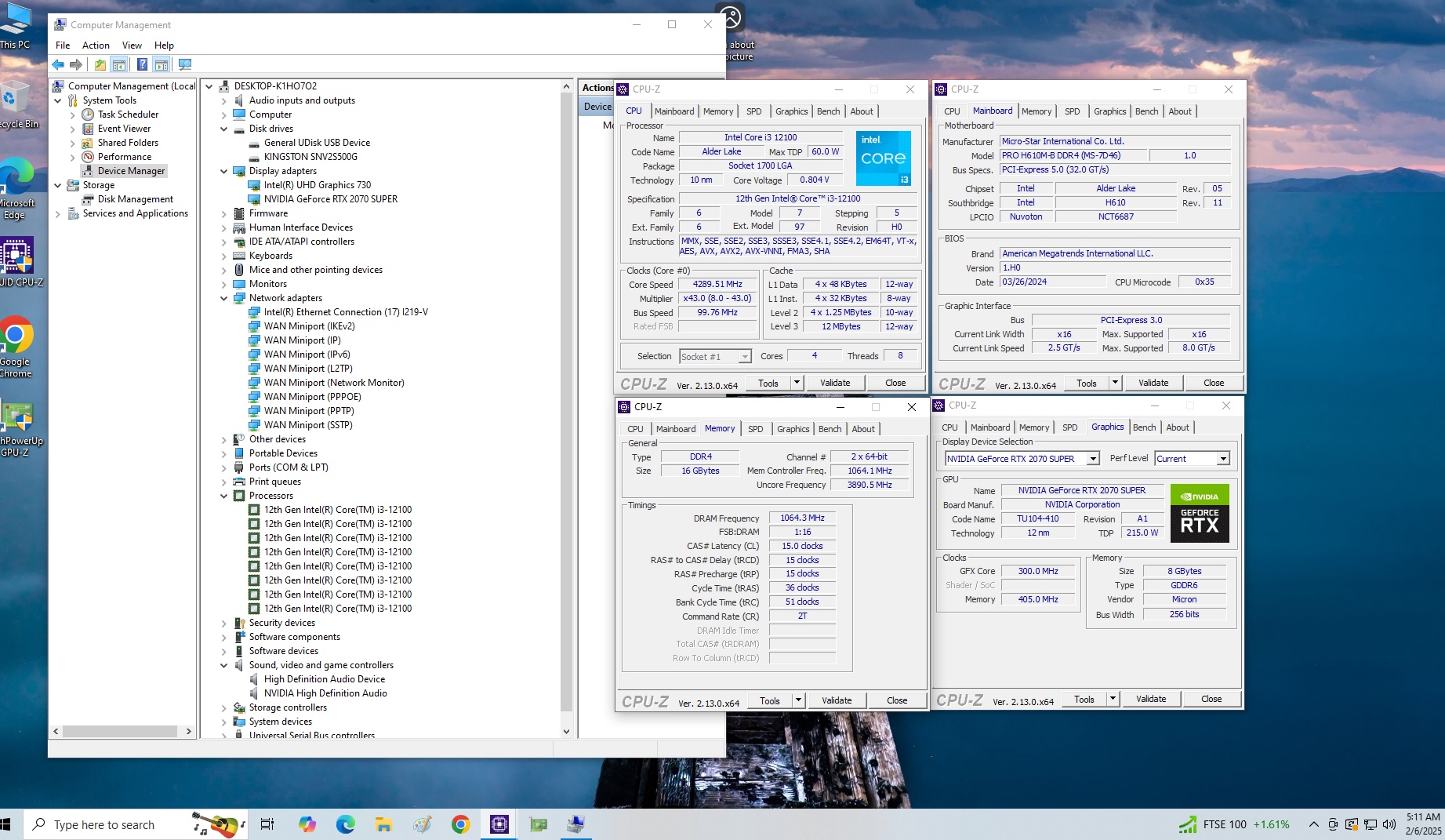Expand Task Scheduler in console tree
The height and width of the screenshot is (840, 1445).
pos(73,115)
